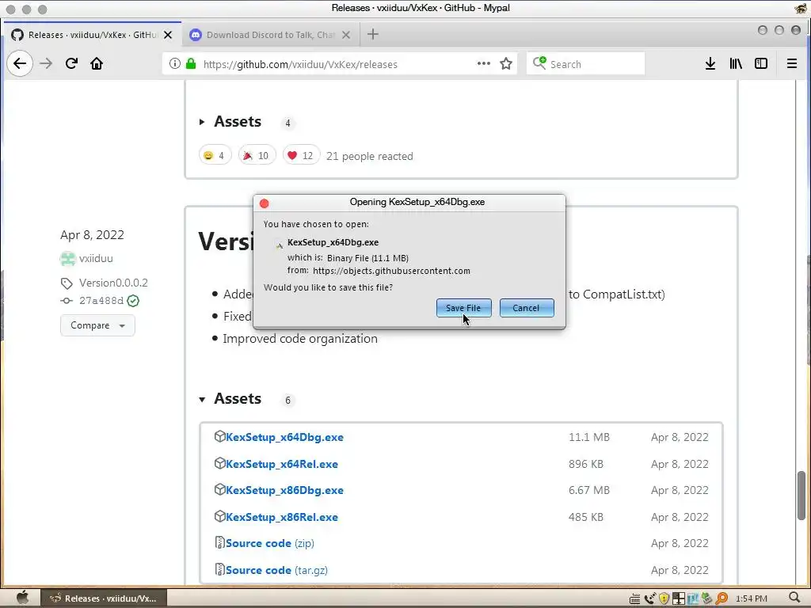This screenshot has width=811, height=608.
Task: Click the Forward navigation arrow
Action: coord(46,63)
